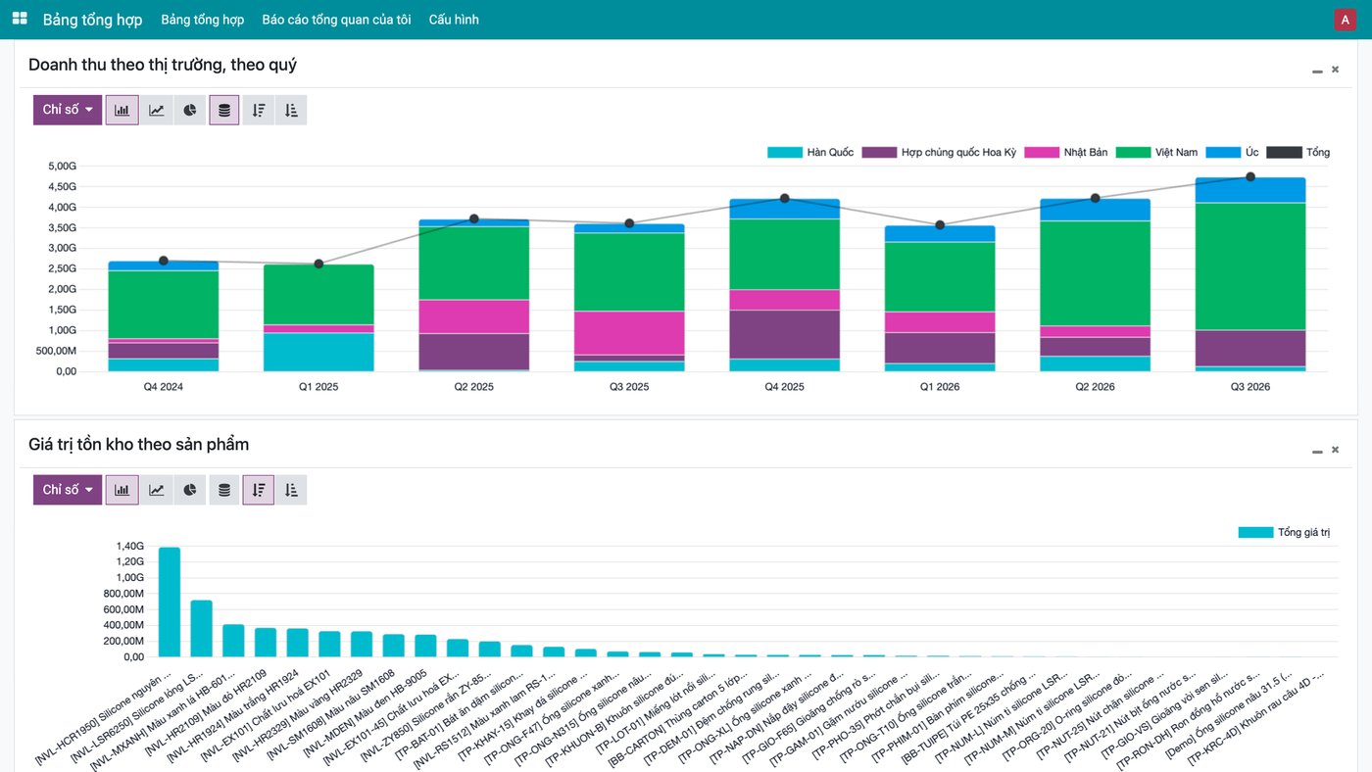
Task: Click the Việt Nam segment in Q3 2026 bar
Action: pos(1250,265)
